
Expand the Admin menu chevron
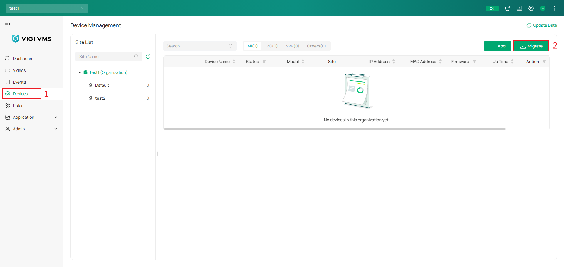pos(56,129)
